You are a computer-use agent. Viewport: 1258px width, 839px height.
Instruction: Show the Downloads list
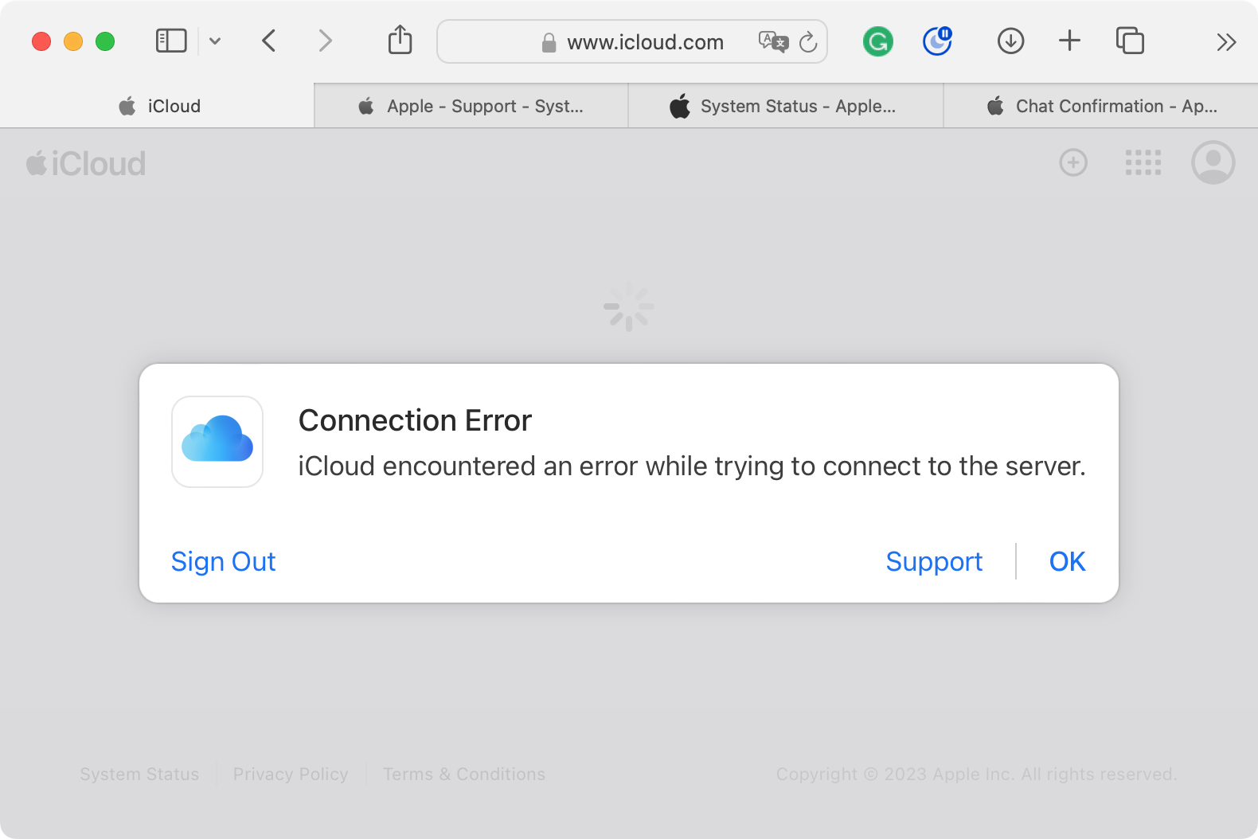coord(1010,41)
